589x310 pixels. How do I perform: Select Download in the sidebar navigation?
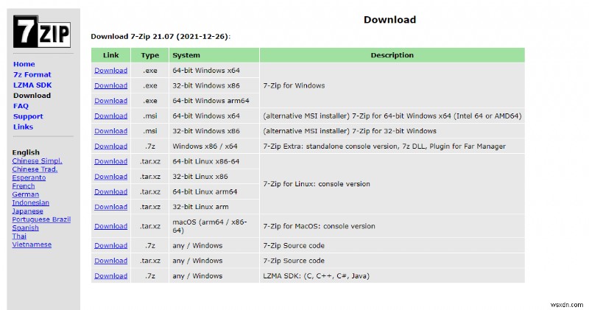pyautogui.click(x=32, y=96)
